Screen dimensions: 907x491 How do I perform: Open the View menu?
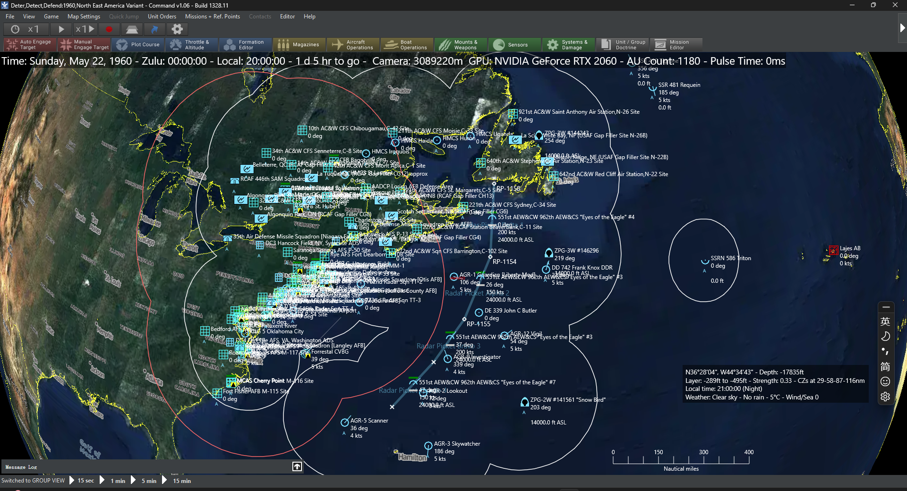(x=29, y=17)
